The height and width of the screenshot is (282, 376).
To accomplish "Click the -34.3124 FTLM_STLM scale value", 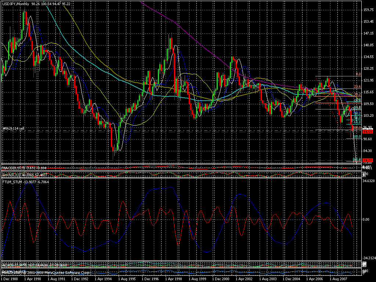I will [x=369, y=258].
